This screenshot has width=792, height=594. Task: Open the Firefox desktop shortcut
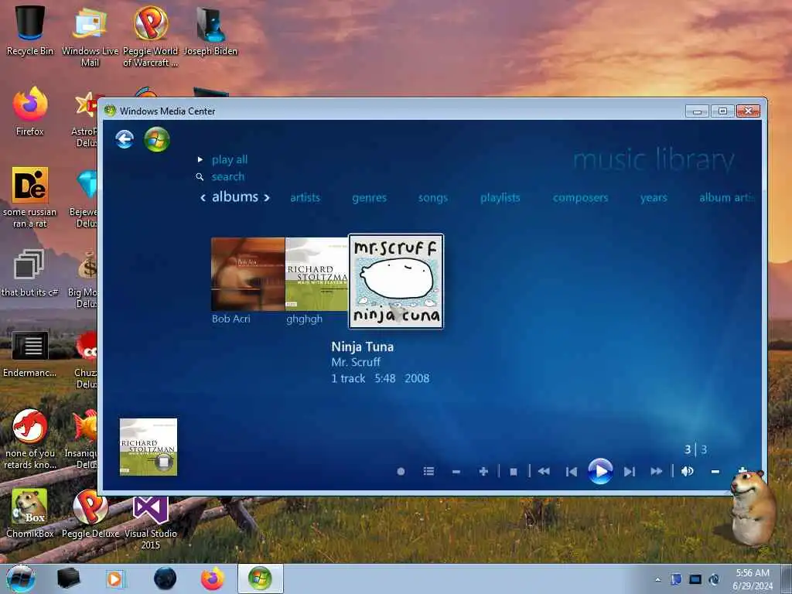pos(30,111)
